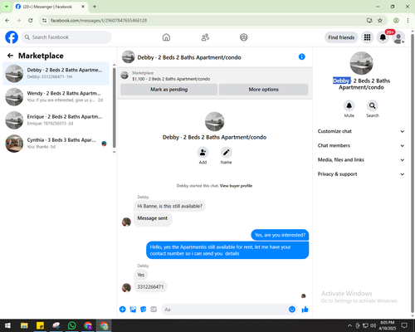Open Sticky Notes from taskbar
The width and height of the screenshot is (415, 332).
tap(40, 325)
